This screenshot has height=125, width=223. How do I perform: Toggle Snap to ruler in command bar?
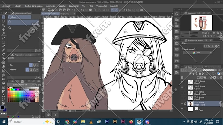(112, 10)
